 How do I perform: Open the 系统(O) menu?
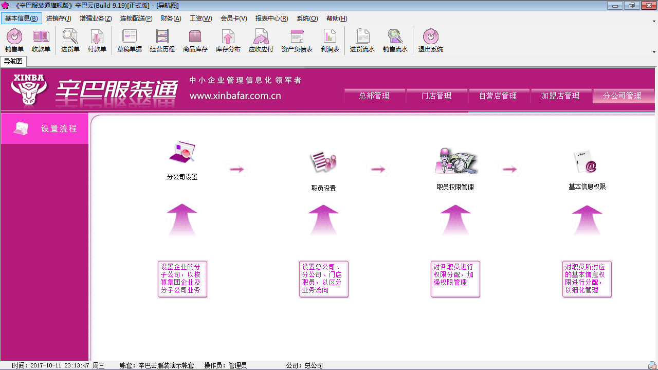(307, 18)
